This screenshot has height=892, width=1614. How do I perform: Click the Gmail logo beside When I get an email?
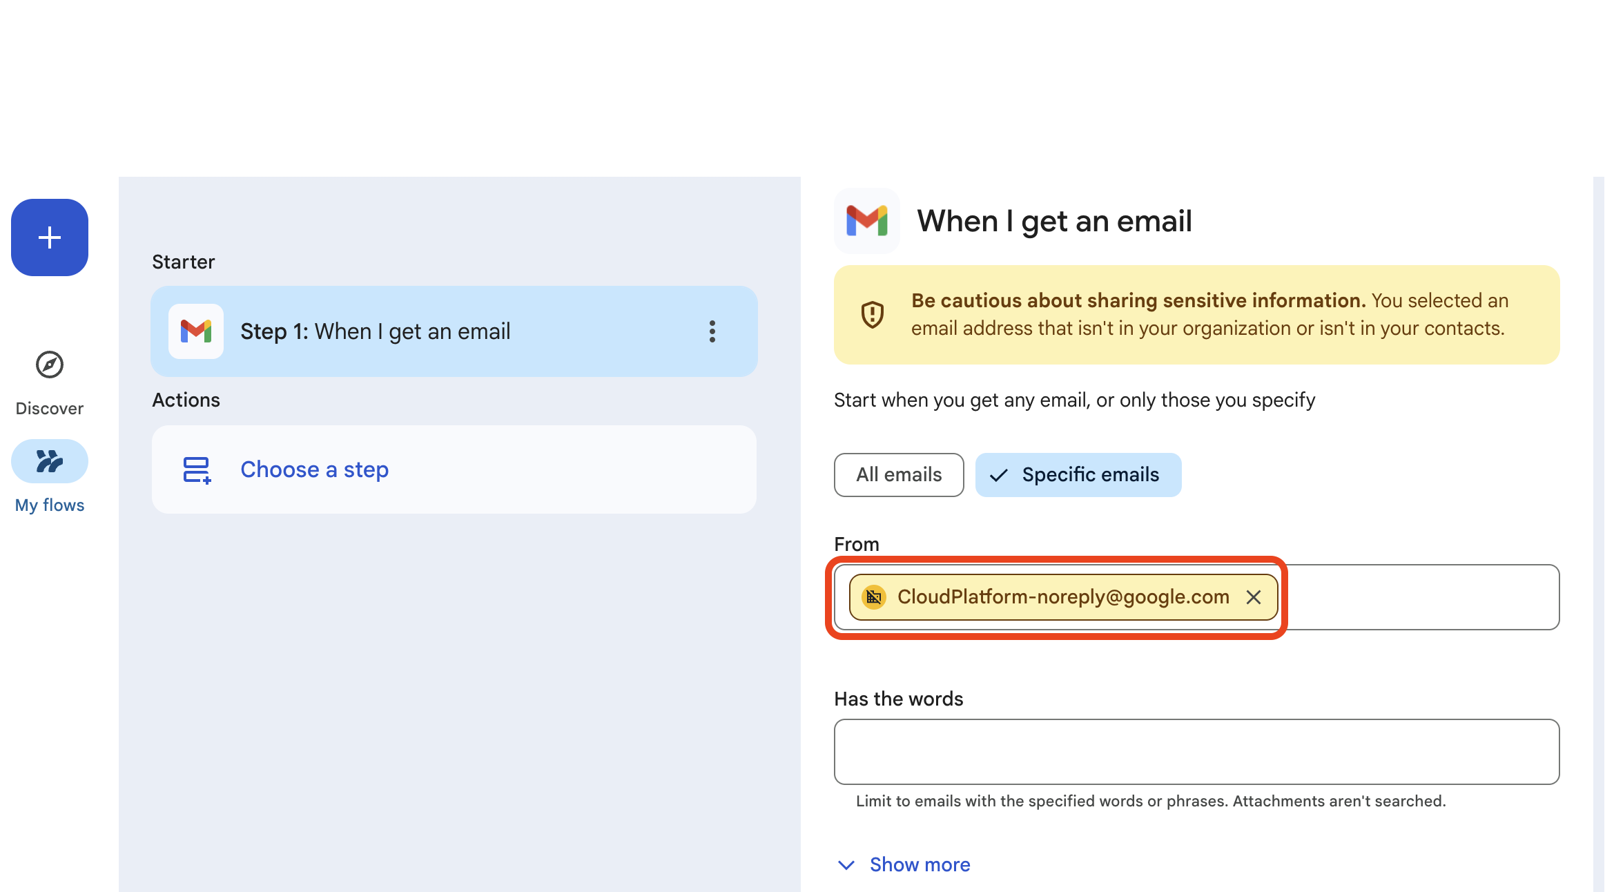click(866, 221)
